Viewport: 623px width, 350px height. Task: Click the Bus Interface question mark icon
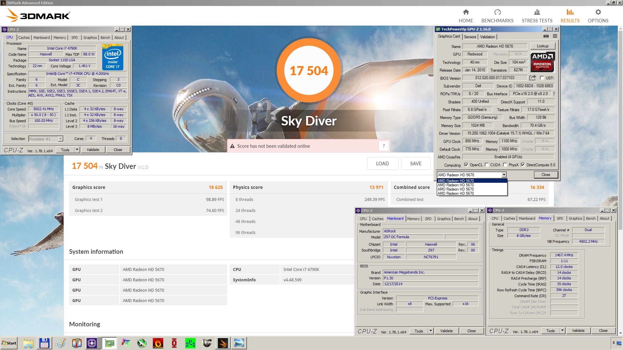[x=554, y=94]
